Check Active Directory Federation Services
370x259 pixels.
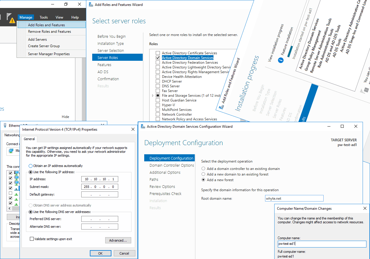158,63
